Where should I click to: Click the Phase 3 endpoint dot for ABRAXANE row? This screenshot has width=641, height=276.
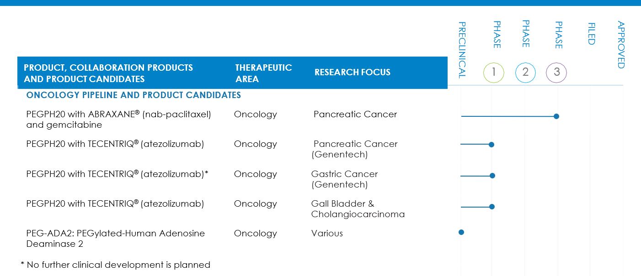click(x=556, y=116)
